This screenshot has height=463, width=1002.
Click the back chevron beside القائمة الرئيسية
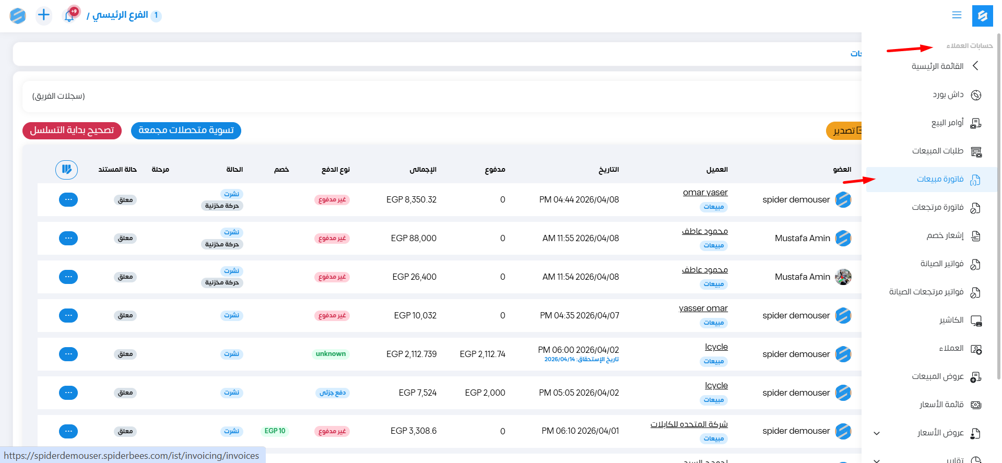tap(975, 66)
